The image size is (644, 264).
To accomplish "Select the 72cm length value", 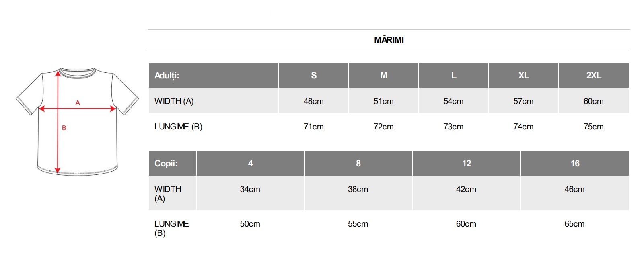I will [x=383, y=127].
